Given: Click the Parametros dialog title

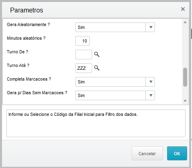Looking at the screenshot, I should 27,10.
